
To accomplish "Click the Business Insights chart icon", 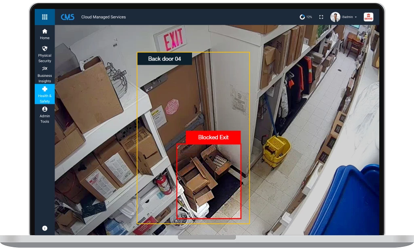I will [x=44, y=69].
